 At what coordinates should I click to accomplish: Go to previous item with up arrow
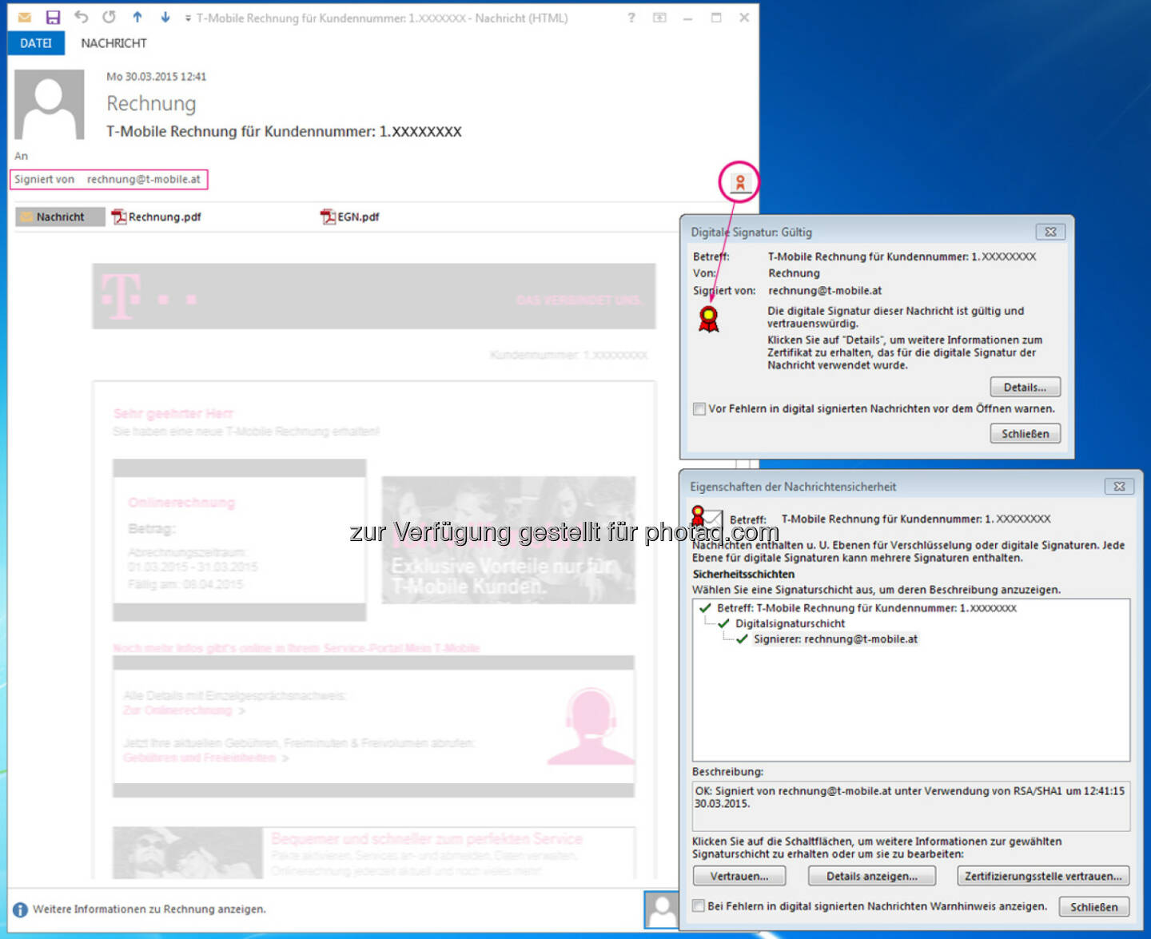point(137,17)
